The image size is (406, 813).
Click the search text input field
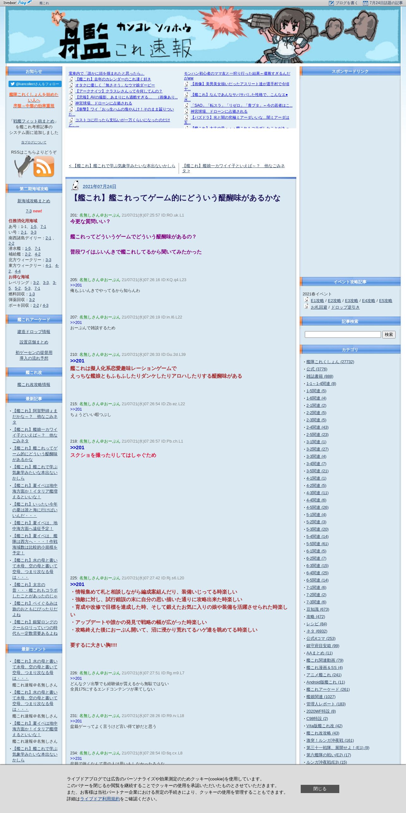(x=343, y=335)
